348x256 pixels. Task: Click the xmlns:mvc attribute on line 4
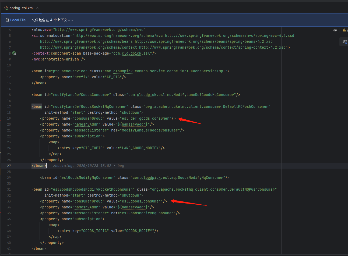41,30
